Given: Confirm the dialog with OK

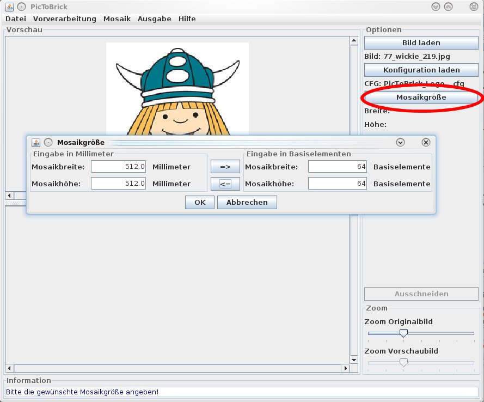Looking at the screenshot, I should point(200,202).
